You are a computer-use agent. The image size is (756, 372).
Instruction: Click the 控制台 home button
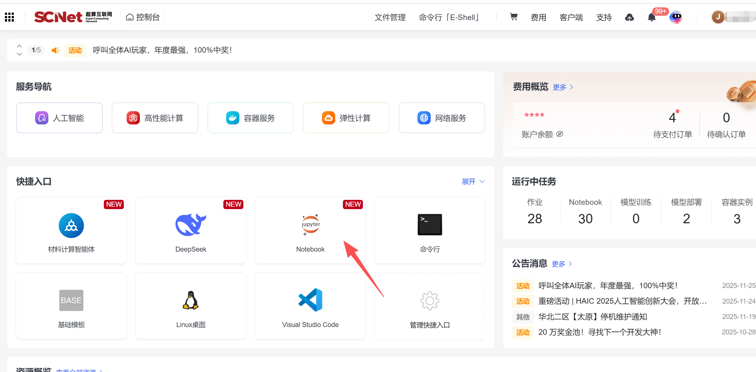click(x=143, y=17)
